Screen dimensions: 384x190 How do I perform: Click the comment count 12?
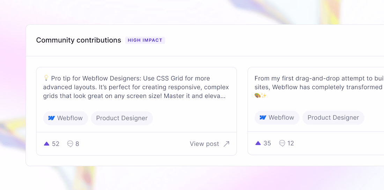tap(290, 143)
